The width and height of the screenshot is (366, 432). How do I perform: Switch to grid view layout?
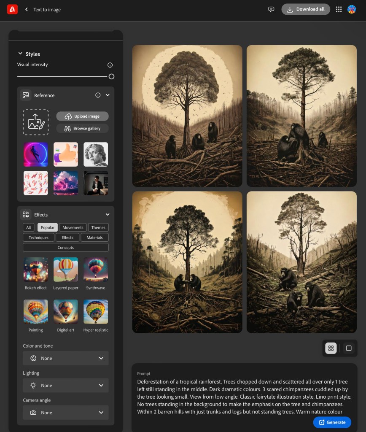[x=331, y=348]
